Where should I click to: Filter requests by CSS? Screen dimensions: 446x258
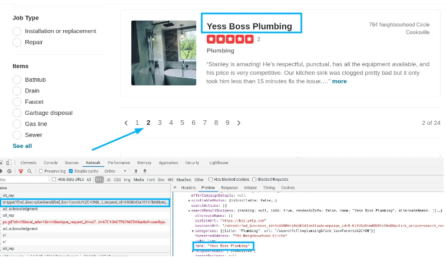click(x=117, y=180)
